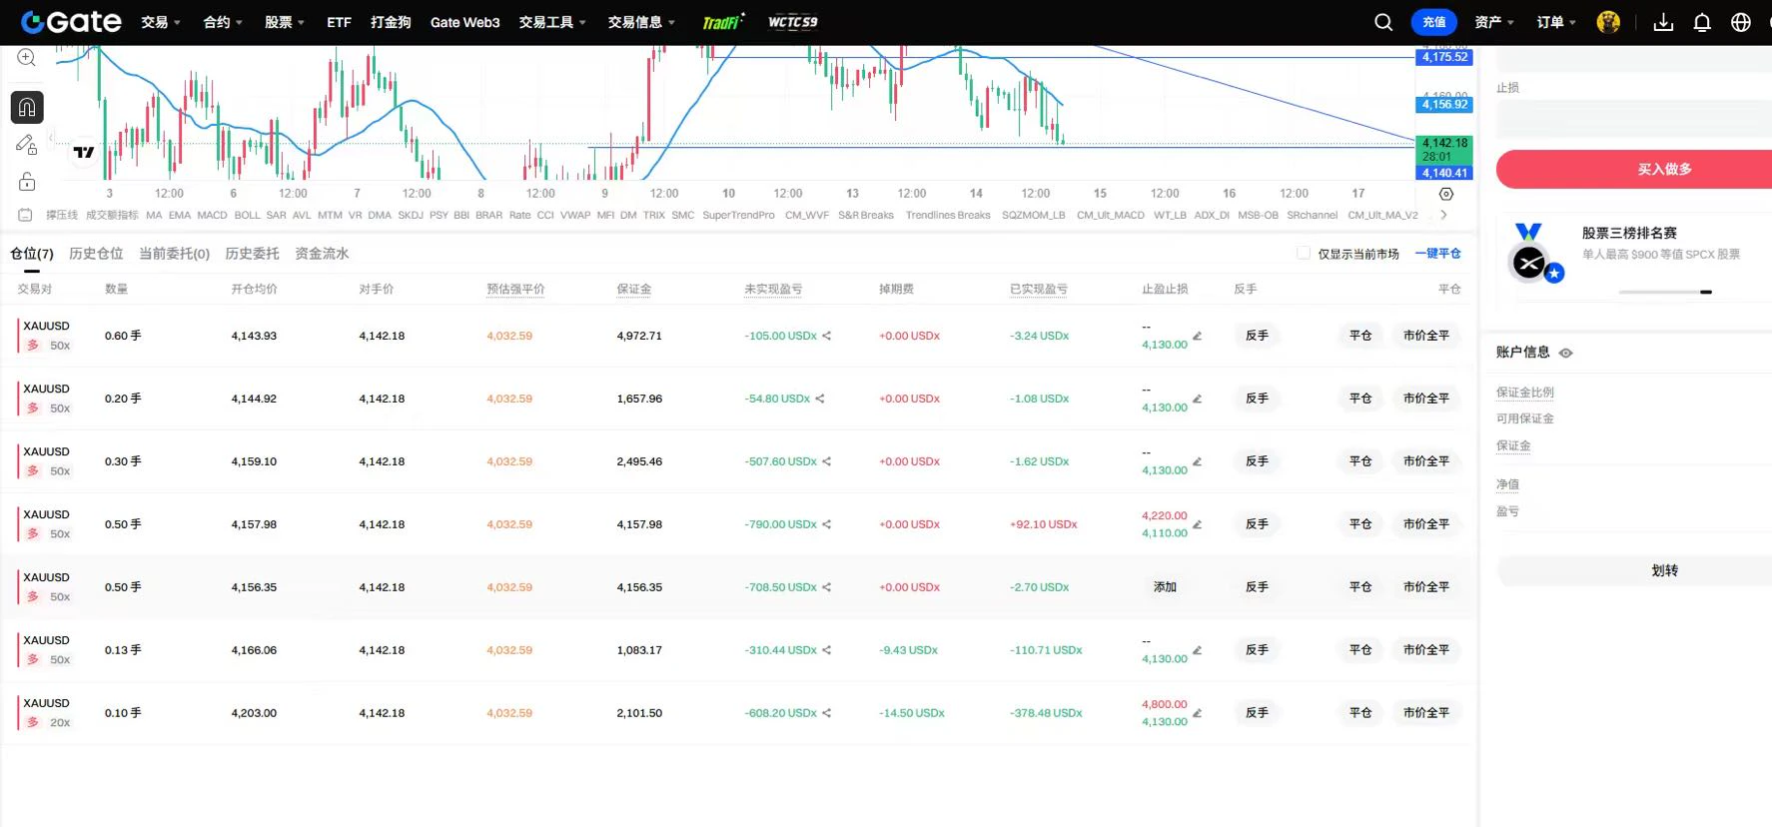Image resolution: width=1772 pixels, height=827 pixels.
Task: Edit TP/SL showing 4,800.00 take profit
Action: [x=1197, y=713]
